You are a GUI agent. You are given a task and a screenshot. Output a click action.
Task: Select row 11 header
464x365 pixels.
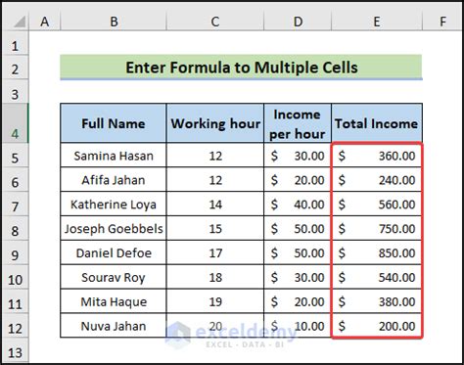15,301
